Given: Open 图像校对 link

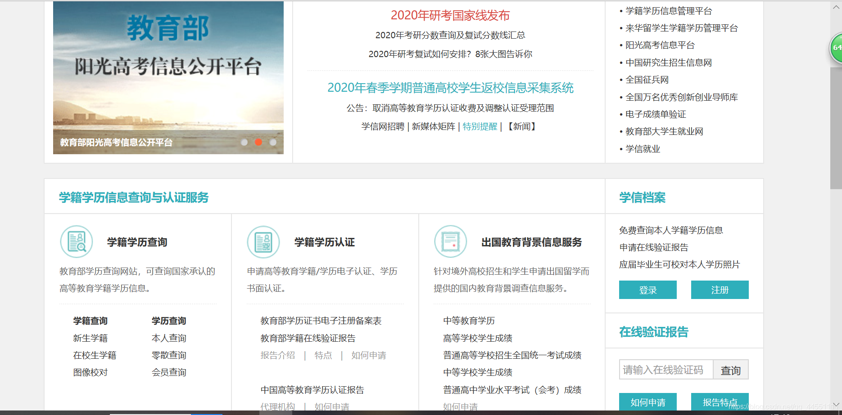Looking at the screenshot, I should coord(91,372).
